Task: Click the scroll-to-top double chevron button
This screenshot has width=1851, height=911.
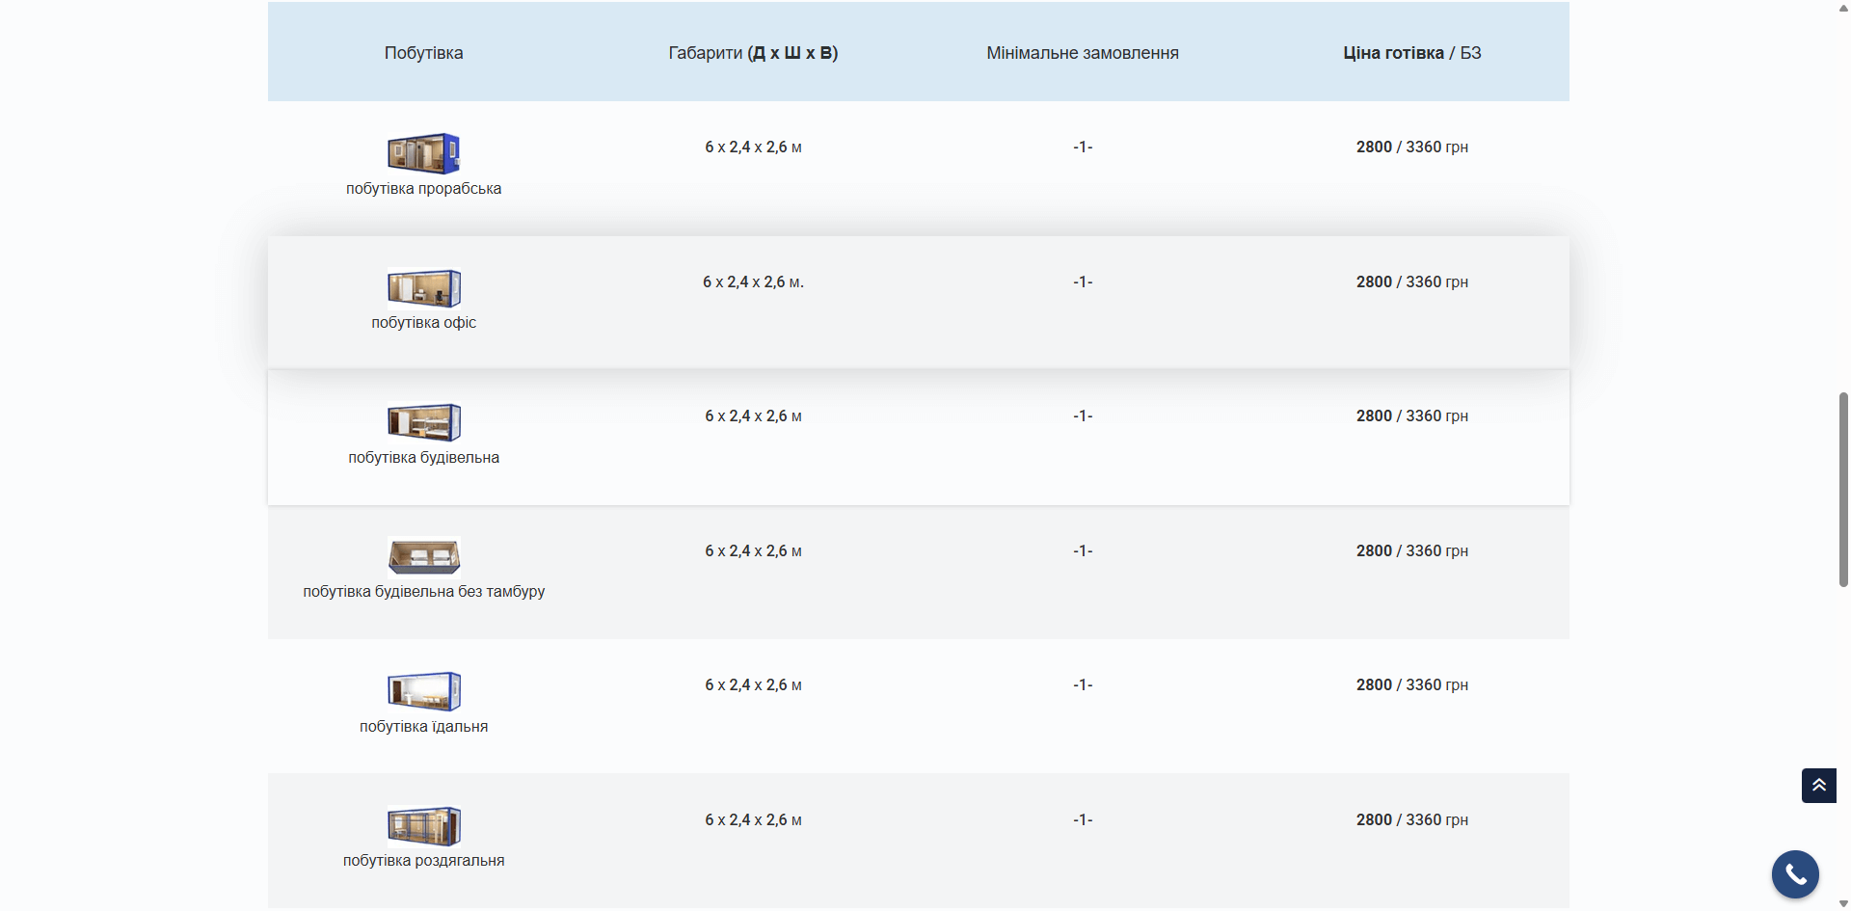Action: coord(1818,786)
